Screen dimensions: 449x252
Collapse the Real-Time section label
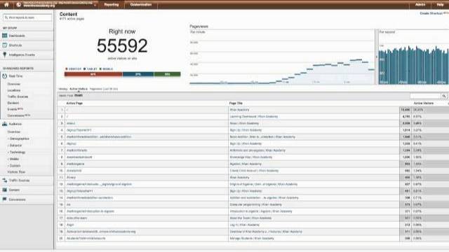[15, 76]
